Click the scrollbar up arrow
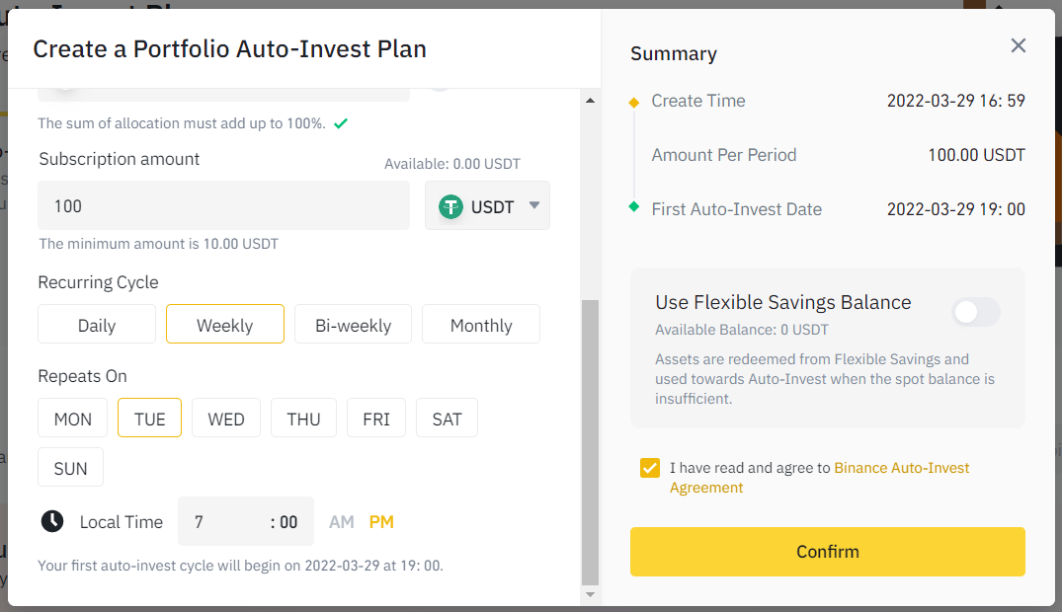Image resolution: width=1062 pixels, height=612 pixels. pos(591,101)
